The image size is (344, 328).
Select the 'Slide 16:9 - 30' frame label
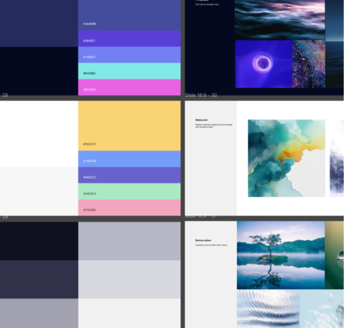click(x=201, y=95)
